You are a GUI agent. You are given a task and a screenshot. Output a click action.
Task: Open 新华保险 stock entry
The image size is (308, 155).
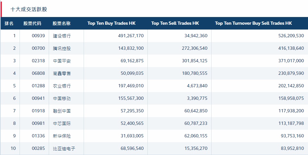coord(62,136)
